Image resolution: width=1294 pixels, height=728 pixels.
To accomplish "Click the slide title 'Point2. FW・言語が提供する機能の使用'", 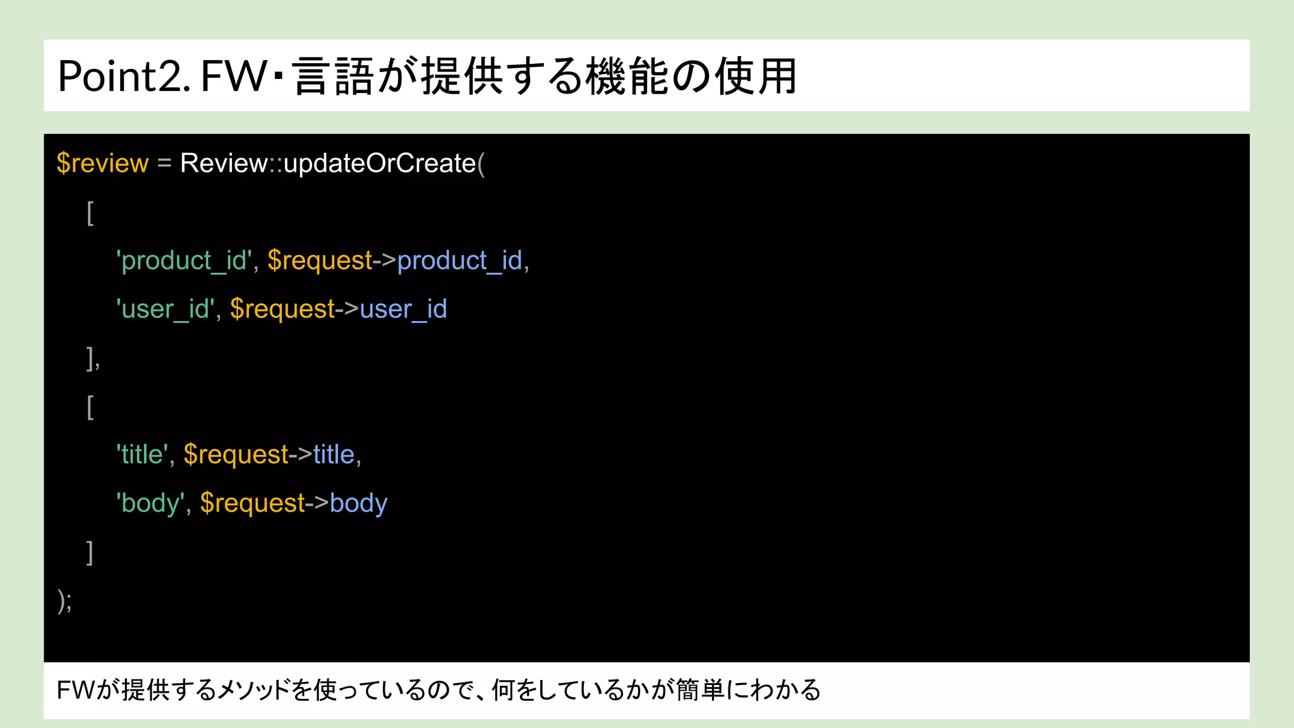I will click(x=427, y=76).
